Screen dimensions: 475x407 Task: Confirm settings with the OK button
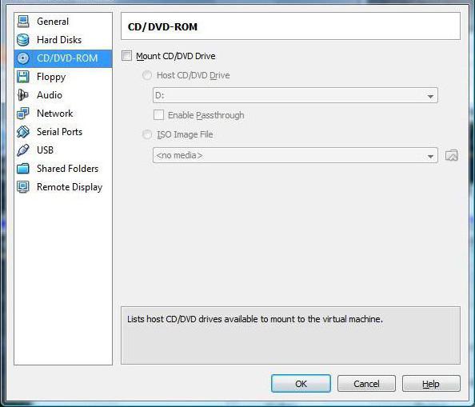point(301,384)
